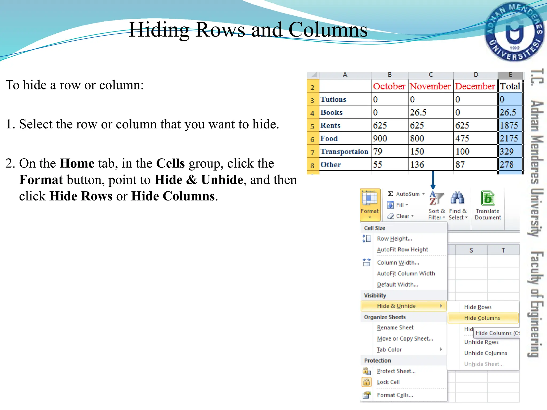547x410 pixels.
Task: Select row 2 header
Action: [313, 86]
